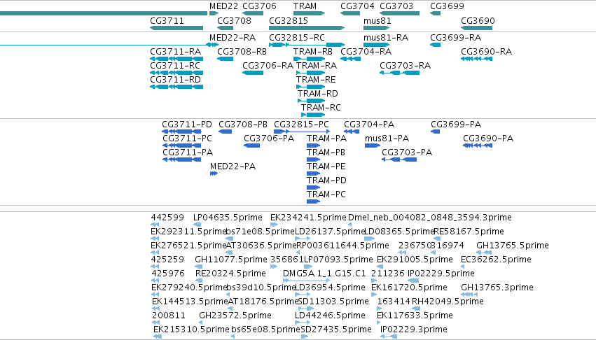Click the TRAM-PB protein label

[x=326, y=153]
